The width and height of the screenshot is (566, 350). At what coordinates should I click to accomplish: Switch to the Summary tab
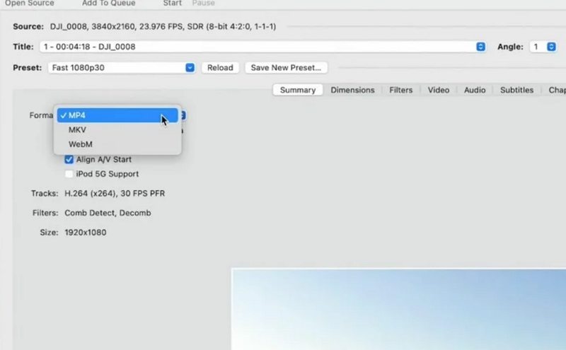click(298, 90)
